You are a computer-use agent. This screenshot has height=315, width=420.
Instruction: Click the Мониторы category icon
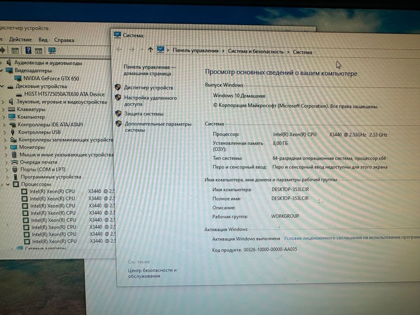[14, 147]
